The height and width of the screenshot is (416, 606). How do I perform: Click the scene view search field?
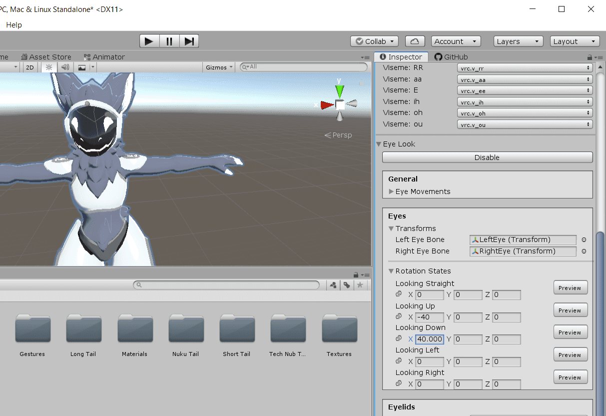(x=304, y=67)
